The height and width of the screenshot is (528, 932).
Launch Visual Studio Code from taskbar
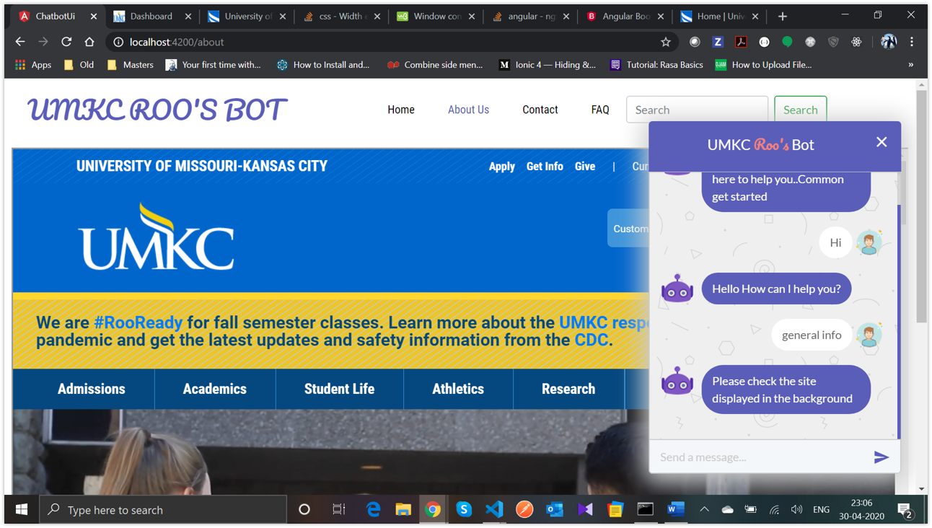point(494,510)
